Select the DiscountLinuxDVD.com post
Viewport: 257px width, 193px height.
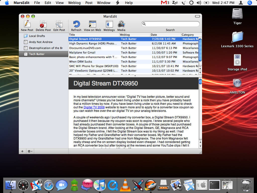pyautogui.click(x=134, y=48)
